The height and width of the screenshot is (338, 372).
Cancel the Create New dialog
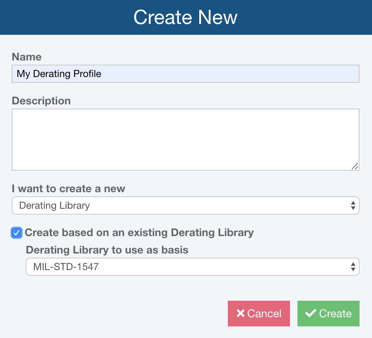259,313
